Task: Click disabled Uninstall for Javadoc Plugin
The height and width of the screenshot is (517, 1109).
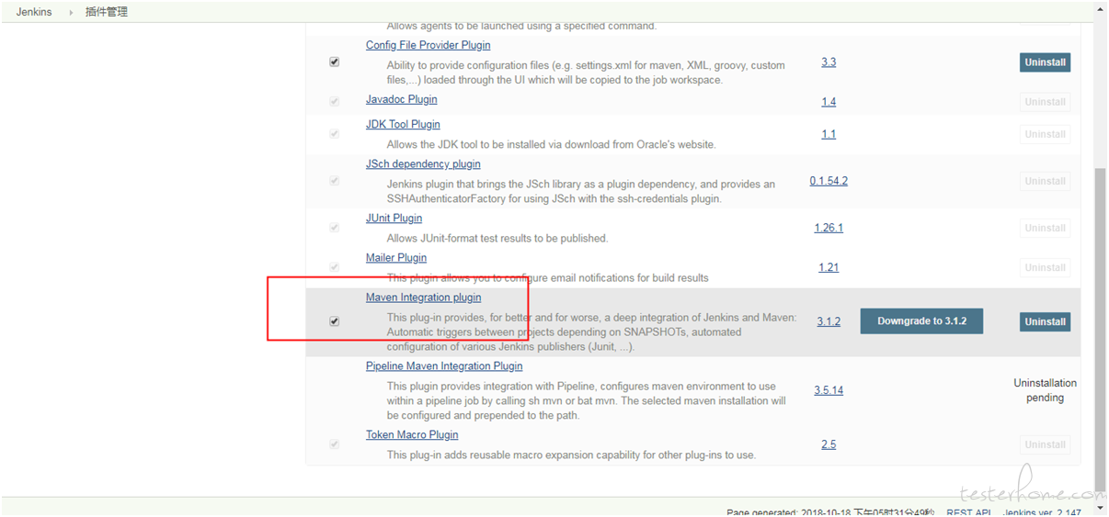Action: point(1045,102)
